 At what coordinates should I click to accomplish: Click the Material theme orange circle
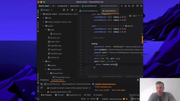pyautogui.click(x=124, y=99)
